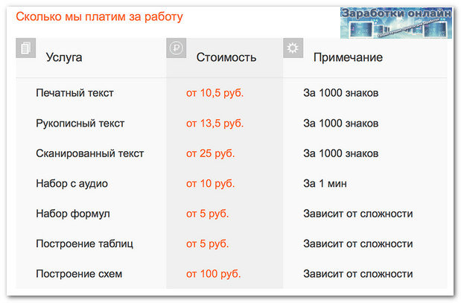Click За 1000 знаков in Рукописный текст row
461x303 pixels.
pos(341,124)
